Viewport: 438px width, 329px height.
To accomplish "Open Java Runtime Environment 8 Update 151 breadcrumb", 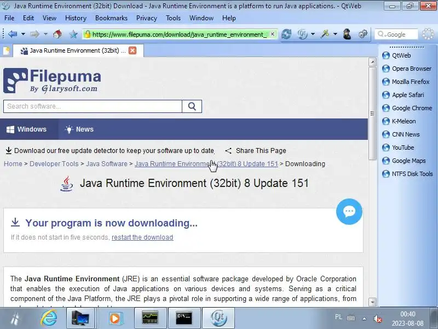I will point(206,163).
